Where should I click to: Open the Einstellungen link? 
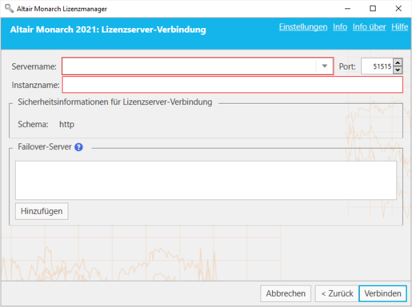303,27
